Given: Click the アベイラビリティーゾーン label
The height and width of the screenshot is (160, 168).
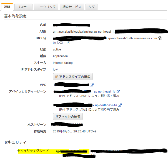Looking at the screenshot, I should [27, 91].
